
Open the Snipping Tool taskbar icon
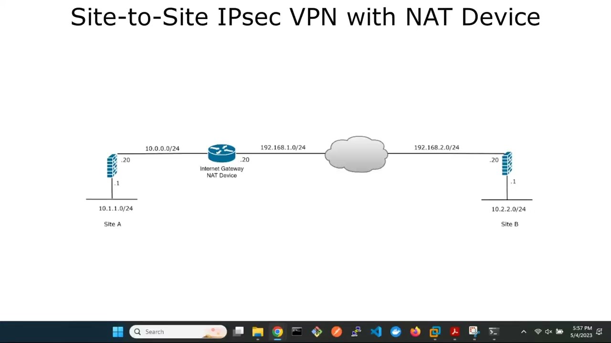tap(474, 332)
